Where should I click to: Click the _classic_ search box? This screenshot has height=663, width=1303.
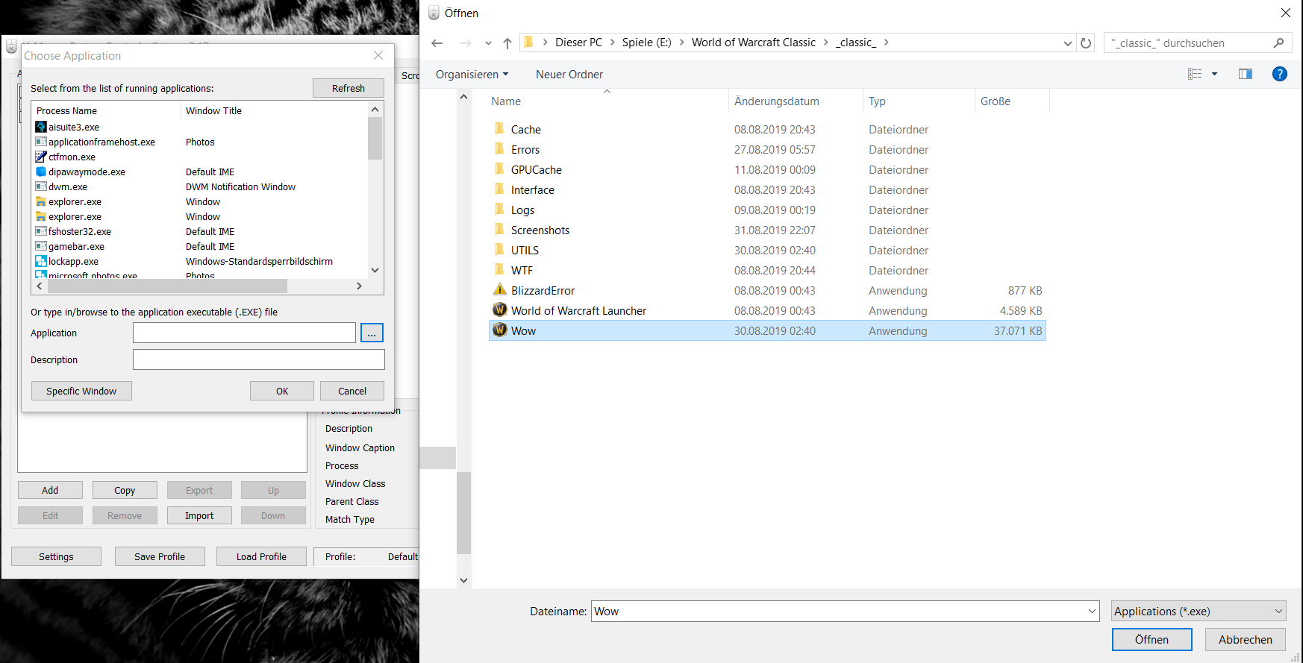[x=1199, y=43]
